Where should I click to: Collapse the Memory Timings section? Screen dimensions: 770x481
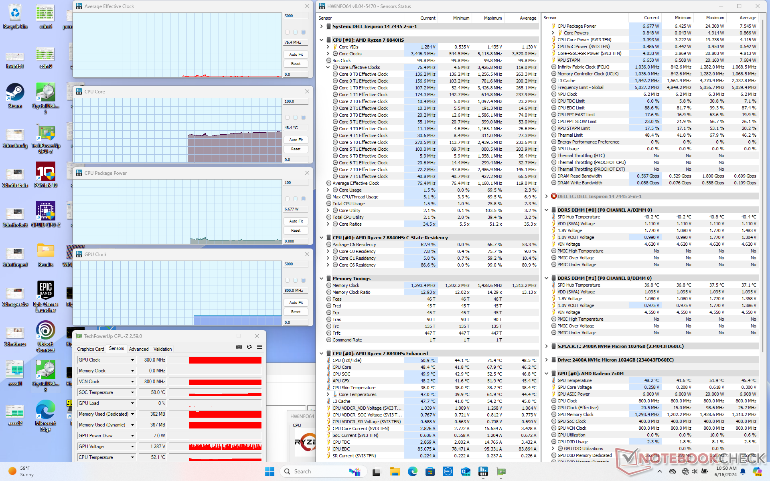point(322,279)
